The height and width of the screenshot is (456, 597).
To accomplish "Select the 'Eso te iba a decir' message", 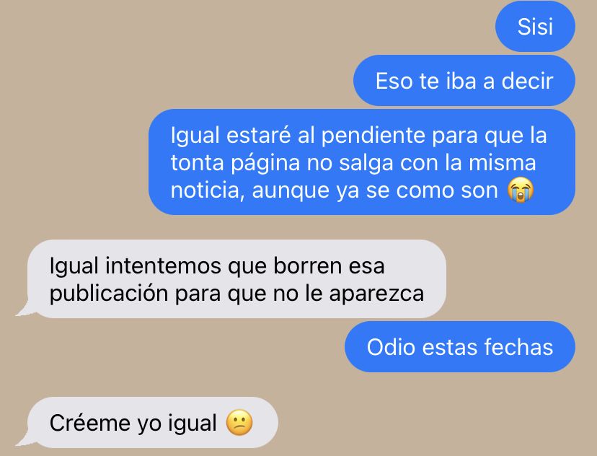I will tap(464, 81).
